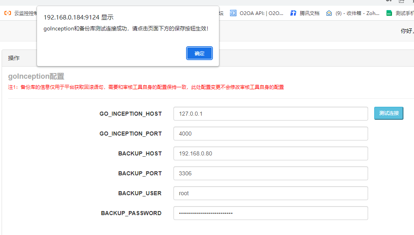
Task: Click the BACKUP_HOST label
Action: tap(140, 153)
